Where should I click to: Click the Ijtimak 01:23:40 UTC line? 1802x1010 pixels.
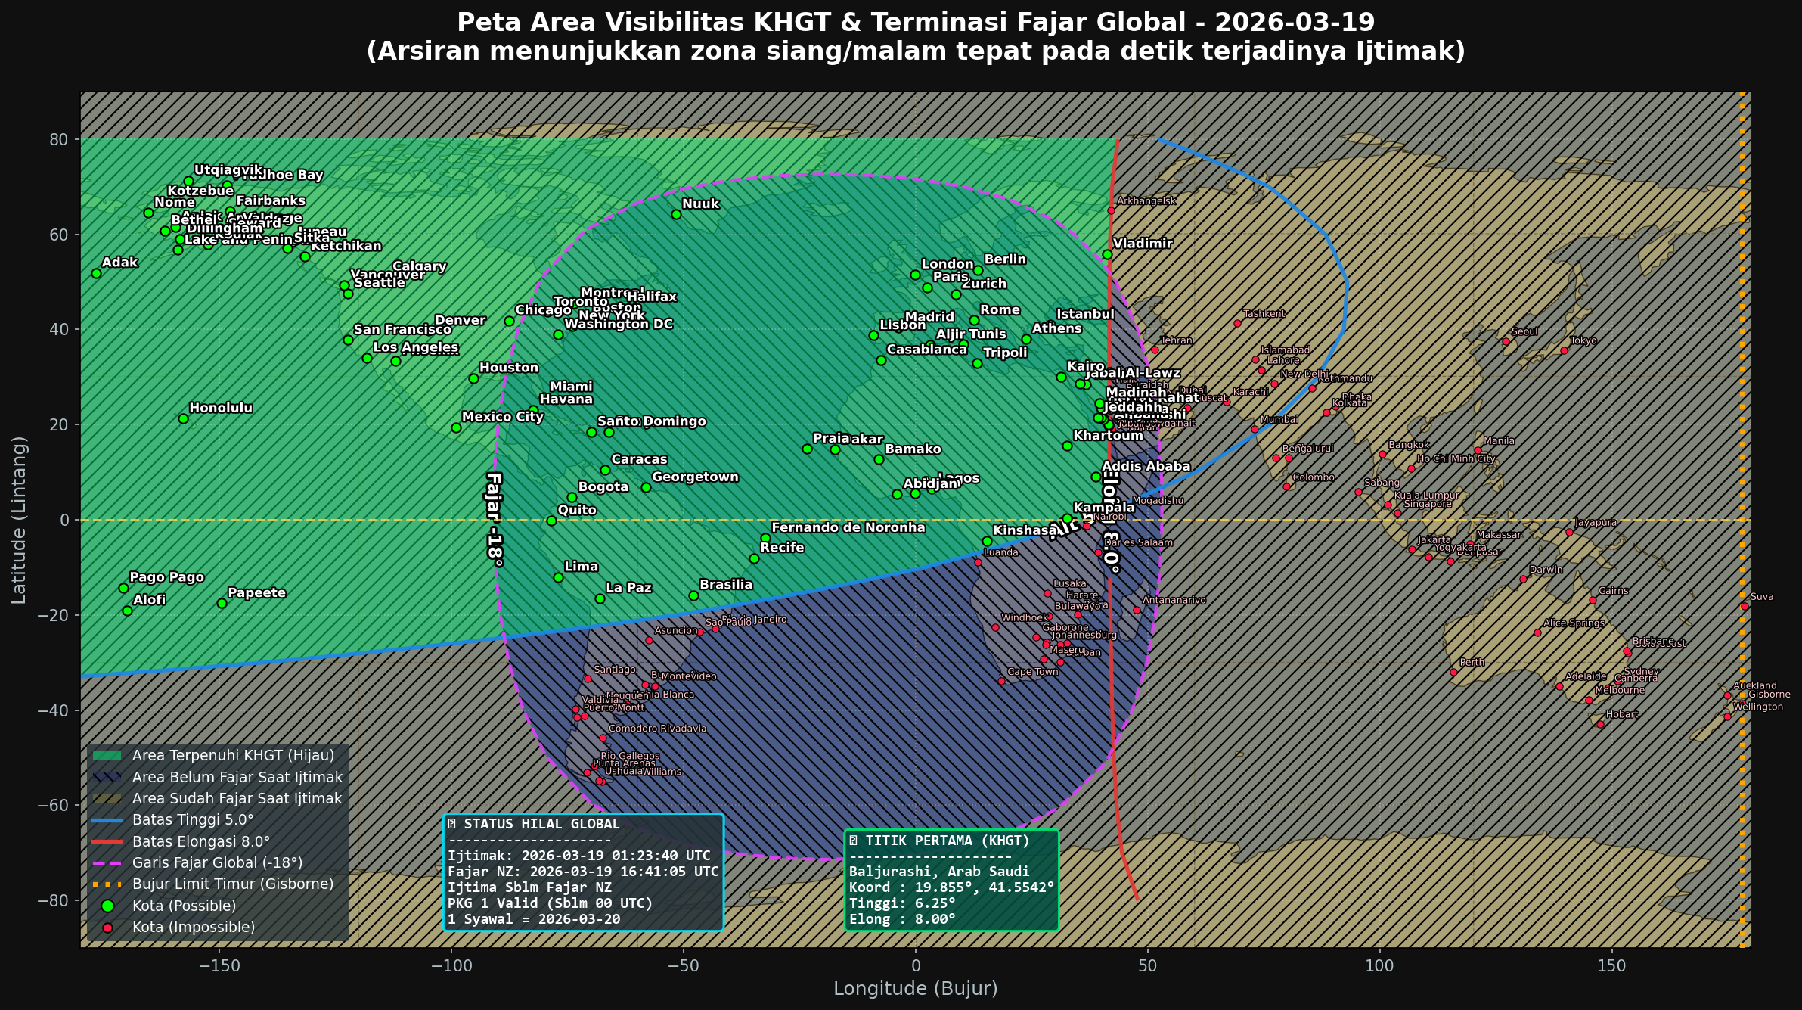(579, 856)
